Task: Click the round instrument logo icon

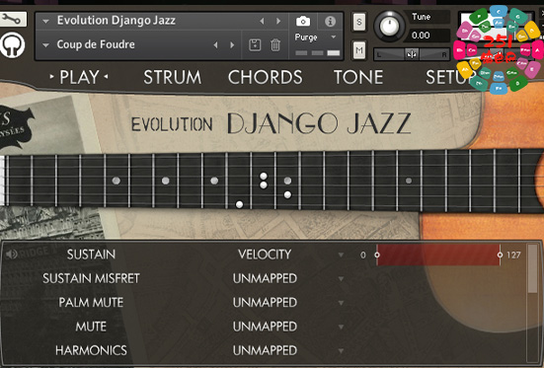Action: coord(13,45)
